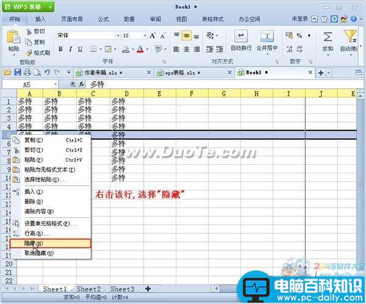Image resolution: width=366 pixels, height=304 pixels.
Task: Click the increase font size icon
Action: tap(152, 35)
